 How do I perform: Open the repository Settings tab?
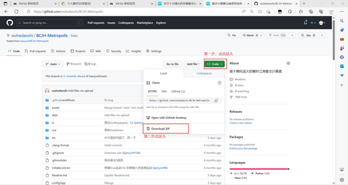click(x=154, y=51)
